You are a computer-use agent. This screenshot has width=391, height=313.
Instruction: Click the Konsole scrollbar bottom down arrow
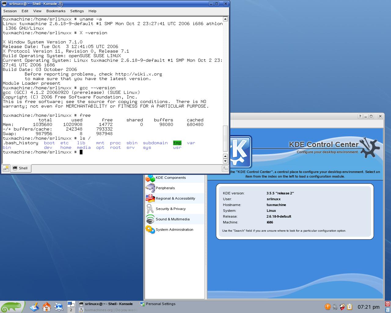225,161
